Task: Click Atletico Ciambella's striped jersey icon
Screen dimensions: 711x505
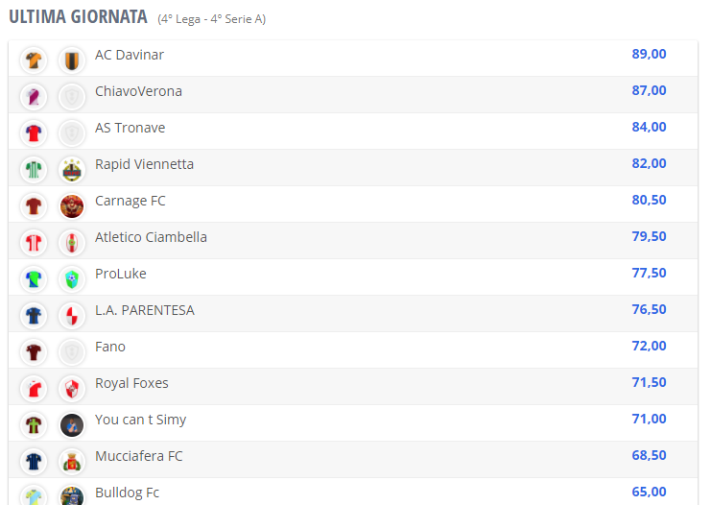Action: click(x=34, y=243)
